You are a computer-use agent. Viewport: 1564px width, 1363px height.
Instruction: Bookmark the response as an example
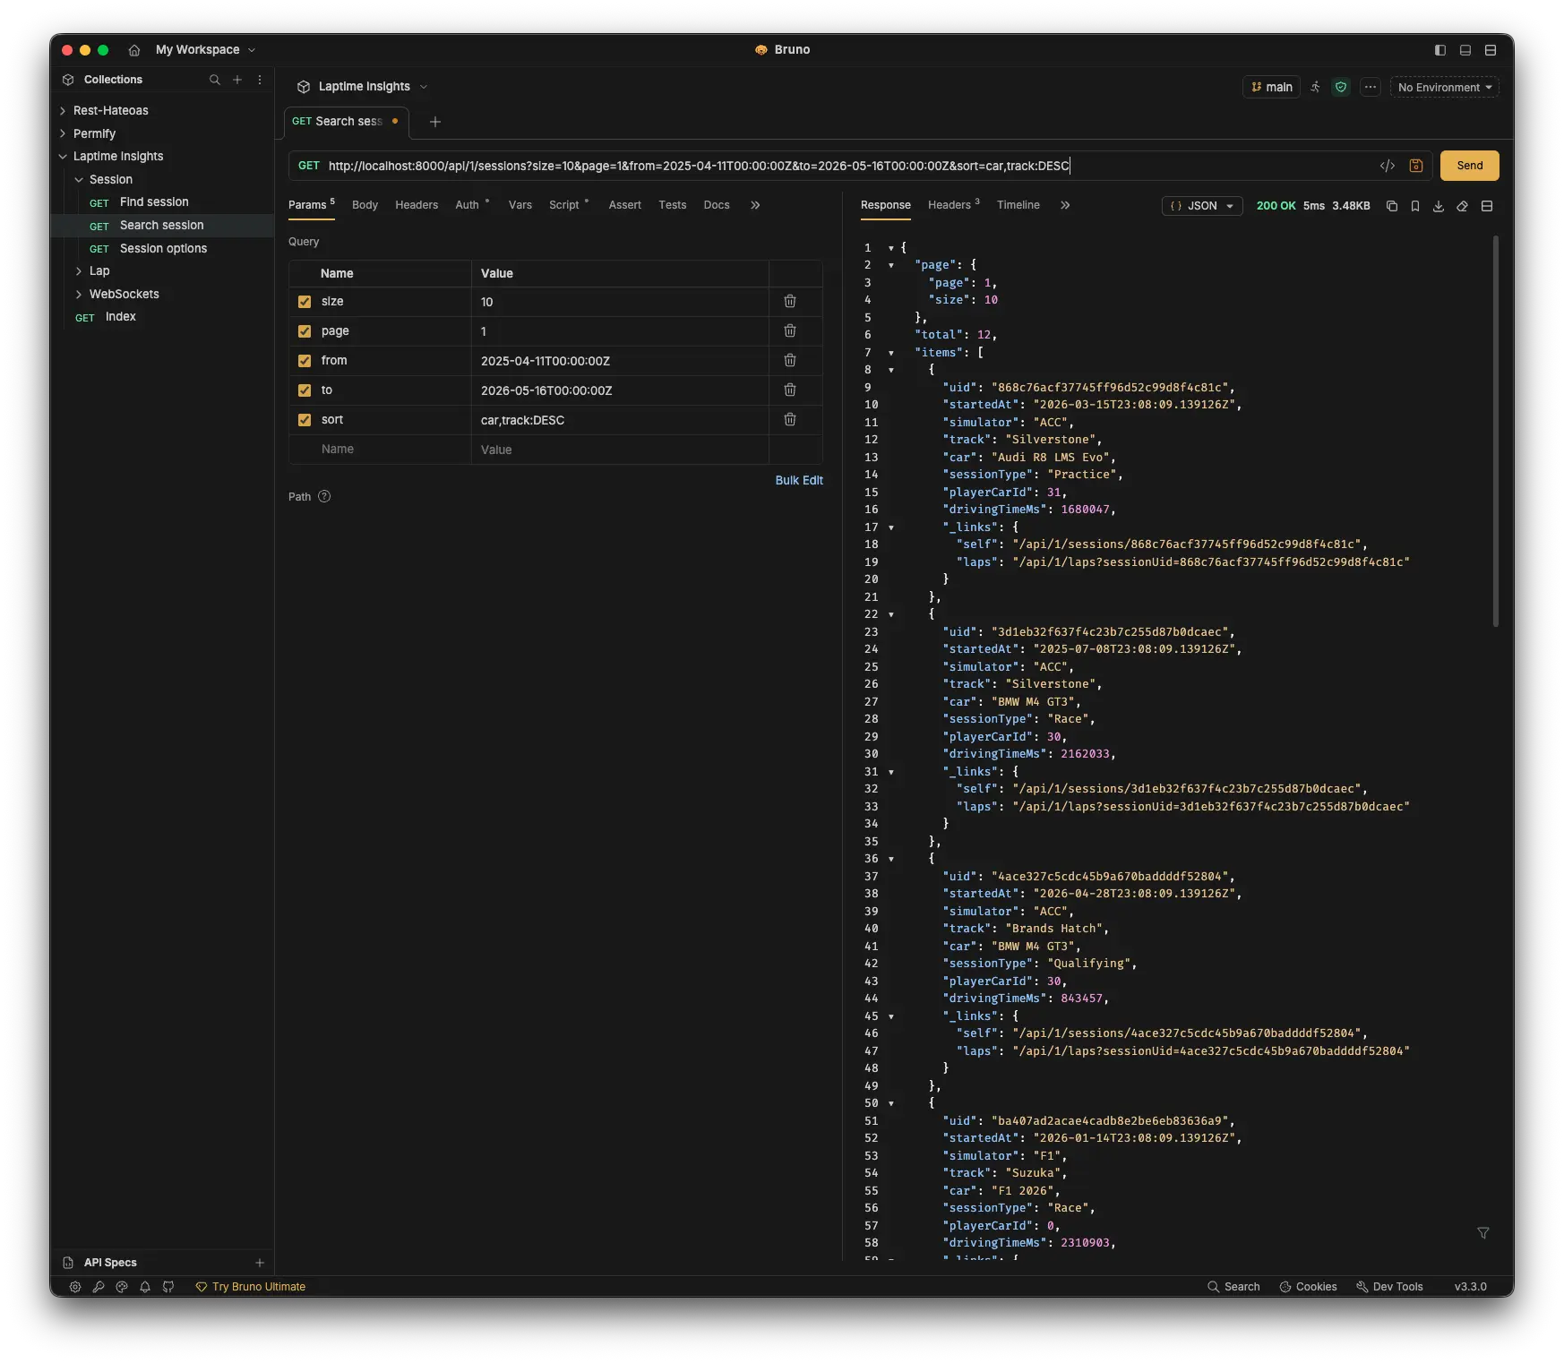click(1415, 206)
